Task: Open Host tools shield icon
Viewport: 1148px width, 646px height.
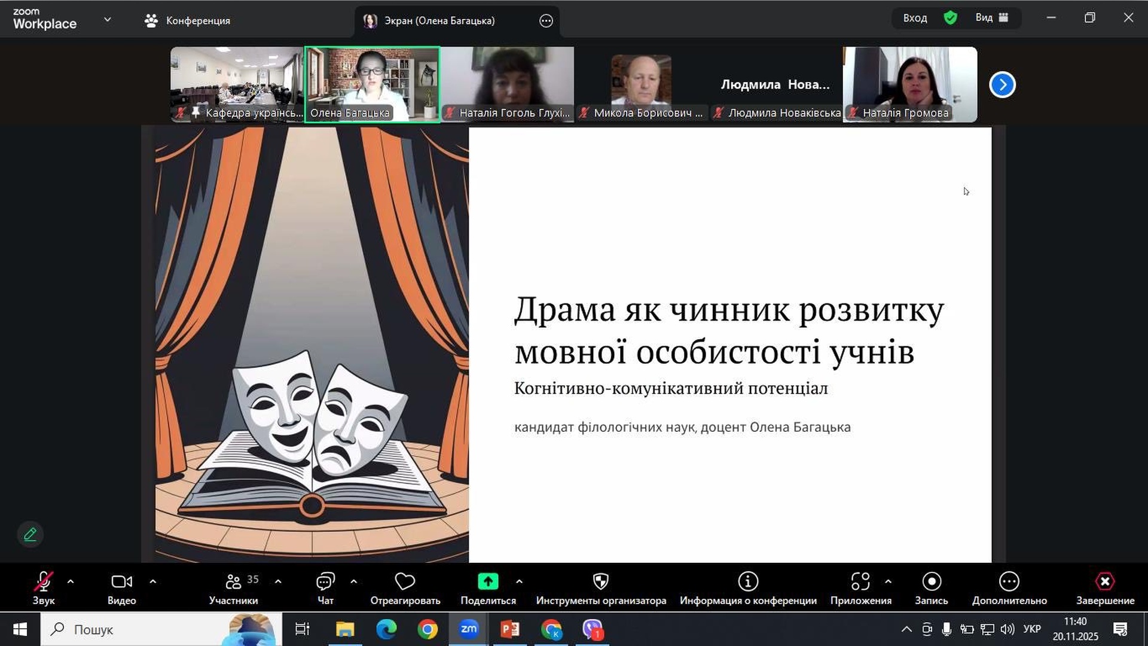Action: [600, 582]
